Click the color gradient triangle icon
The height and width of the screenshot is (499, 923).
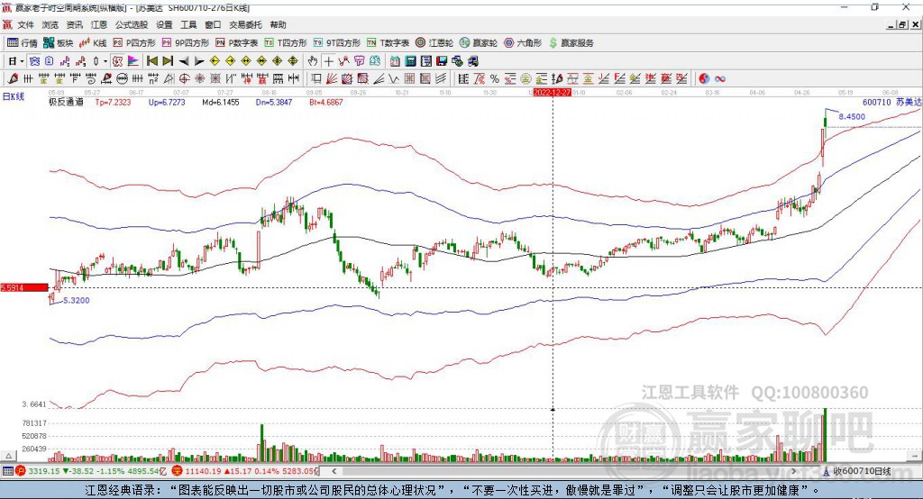point(133,61)
